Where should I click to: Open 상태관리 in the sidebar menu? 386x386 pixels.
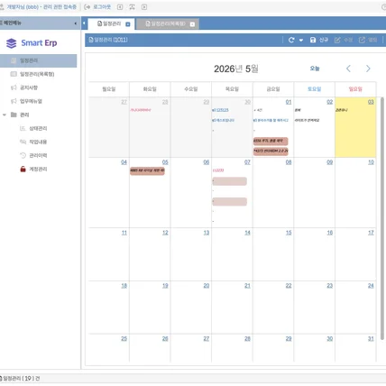[38, 128]
